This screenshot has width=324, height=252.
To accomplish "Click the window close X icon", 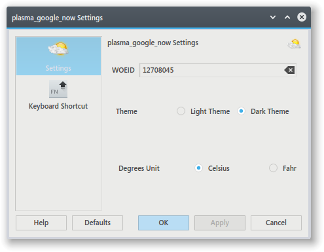I will click(x=302, y=17).
